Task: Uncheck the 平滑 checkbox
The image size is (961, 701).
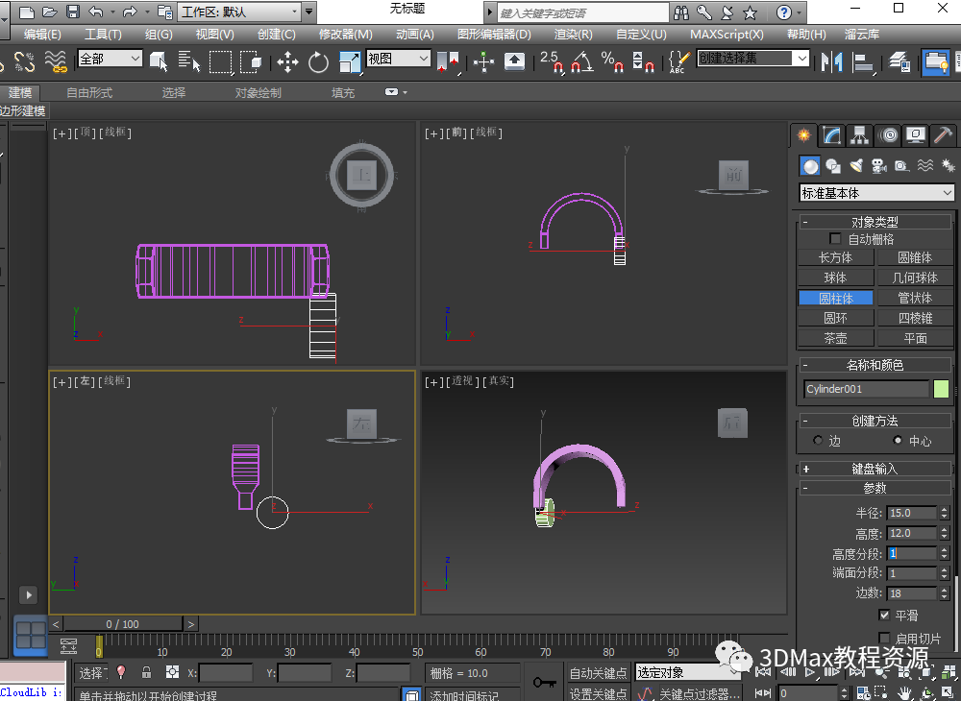Action: (884, 616)
